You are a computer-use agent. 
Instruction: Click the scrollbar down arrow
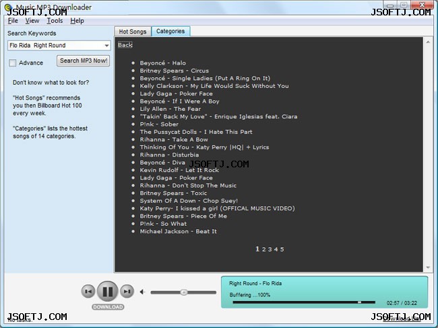428,268
